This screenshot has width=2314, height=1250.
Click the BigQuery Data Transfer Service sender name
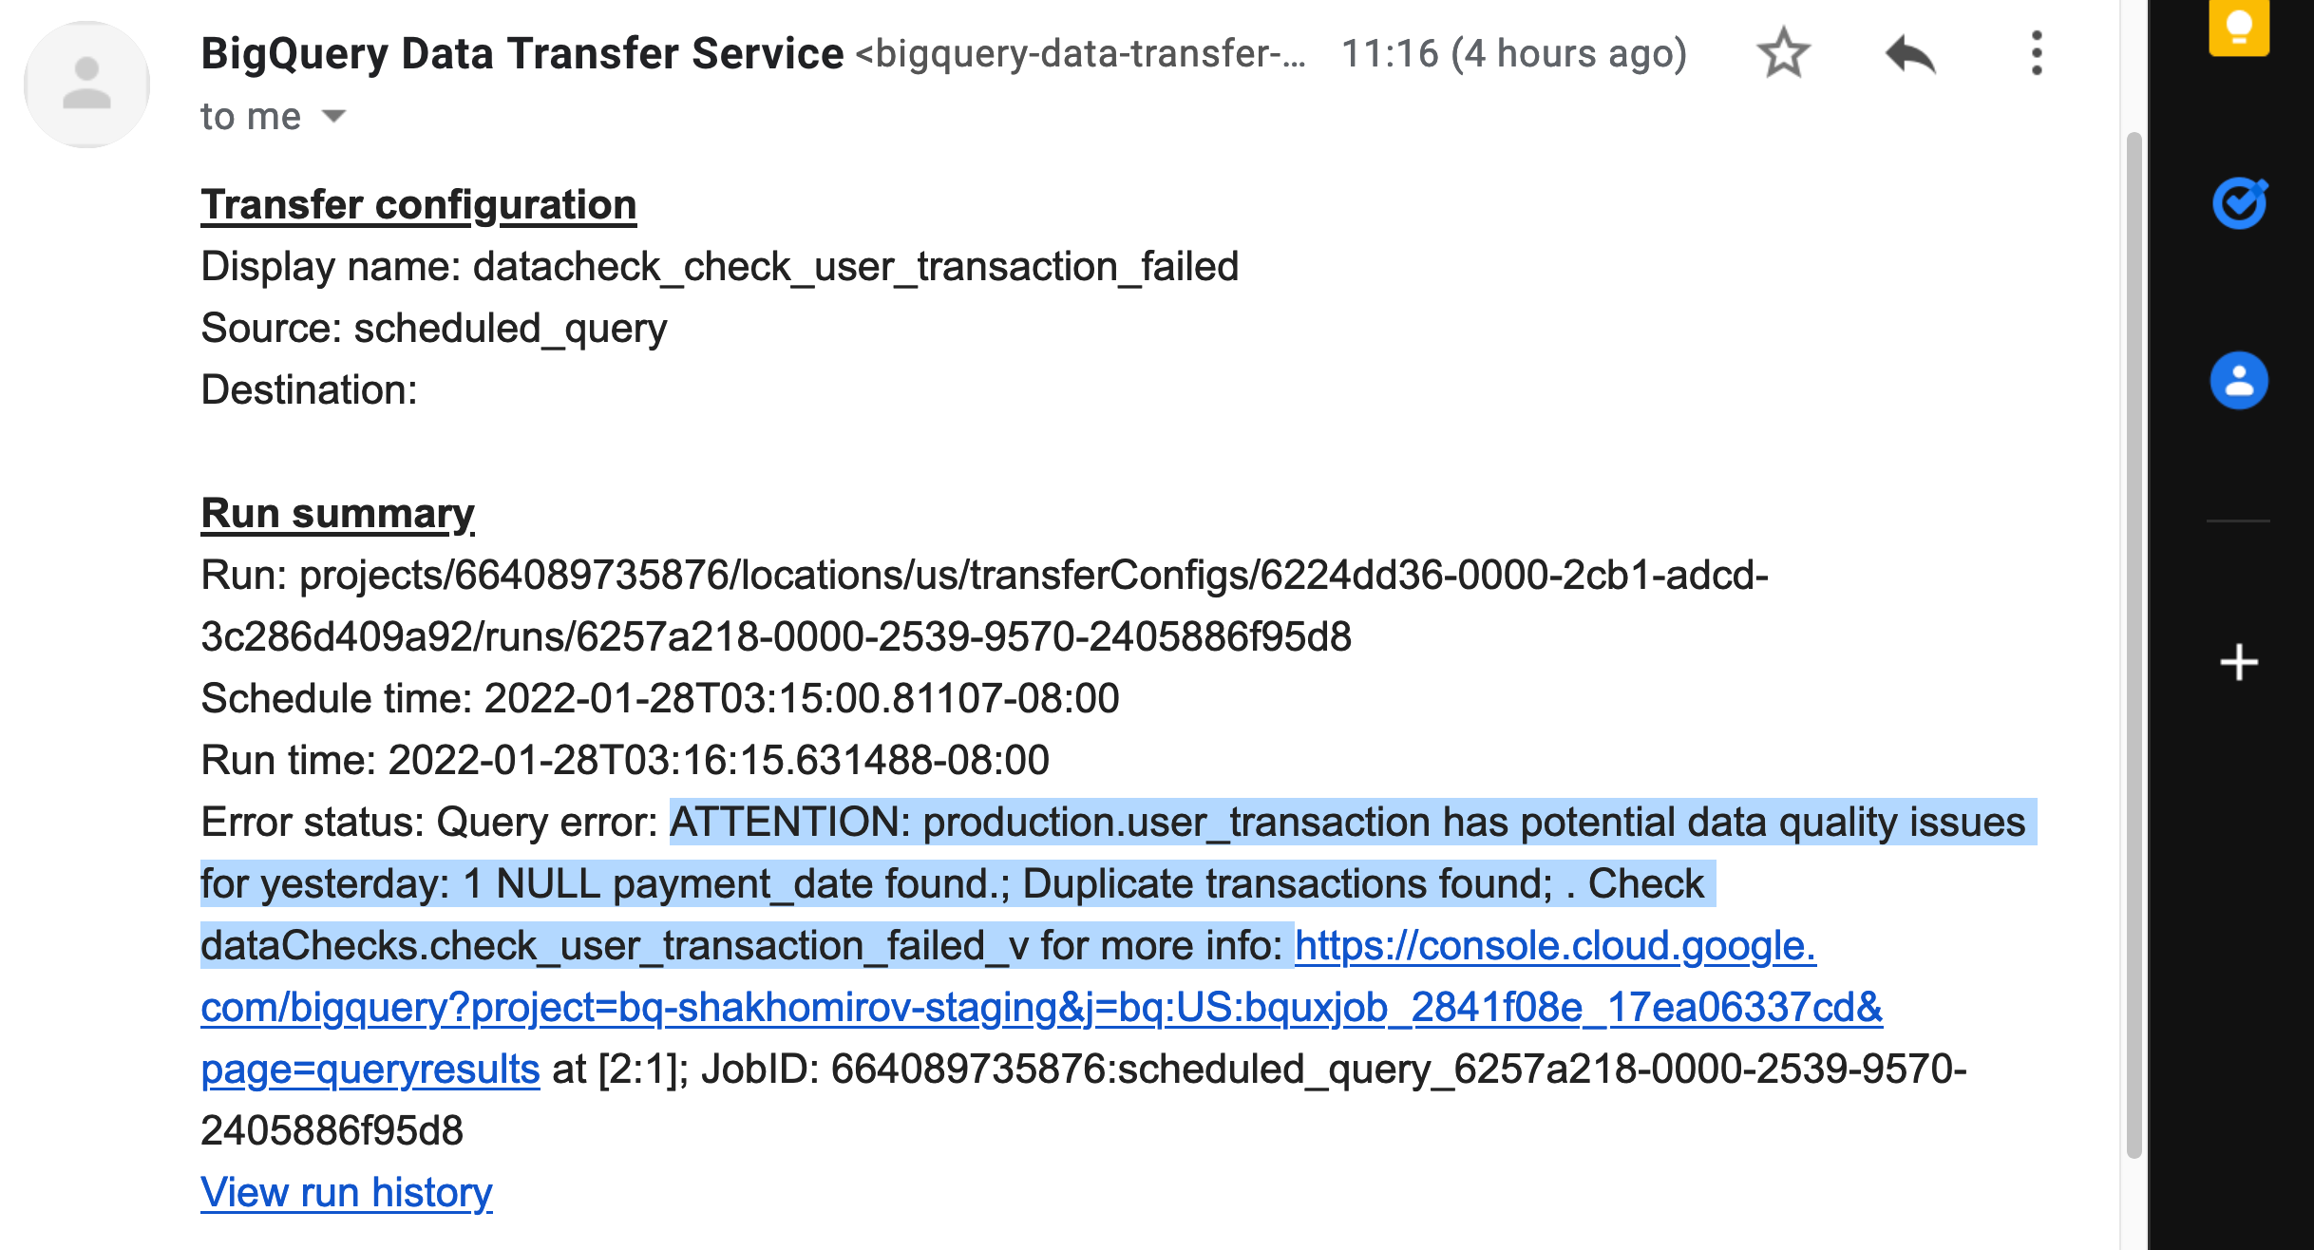[522, 53]
